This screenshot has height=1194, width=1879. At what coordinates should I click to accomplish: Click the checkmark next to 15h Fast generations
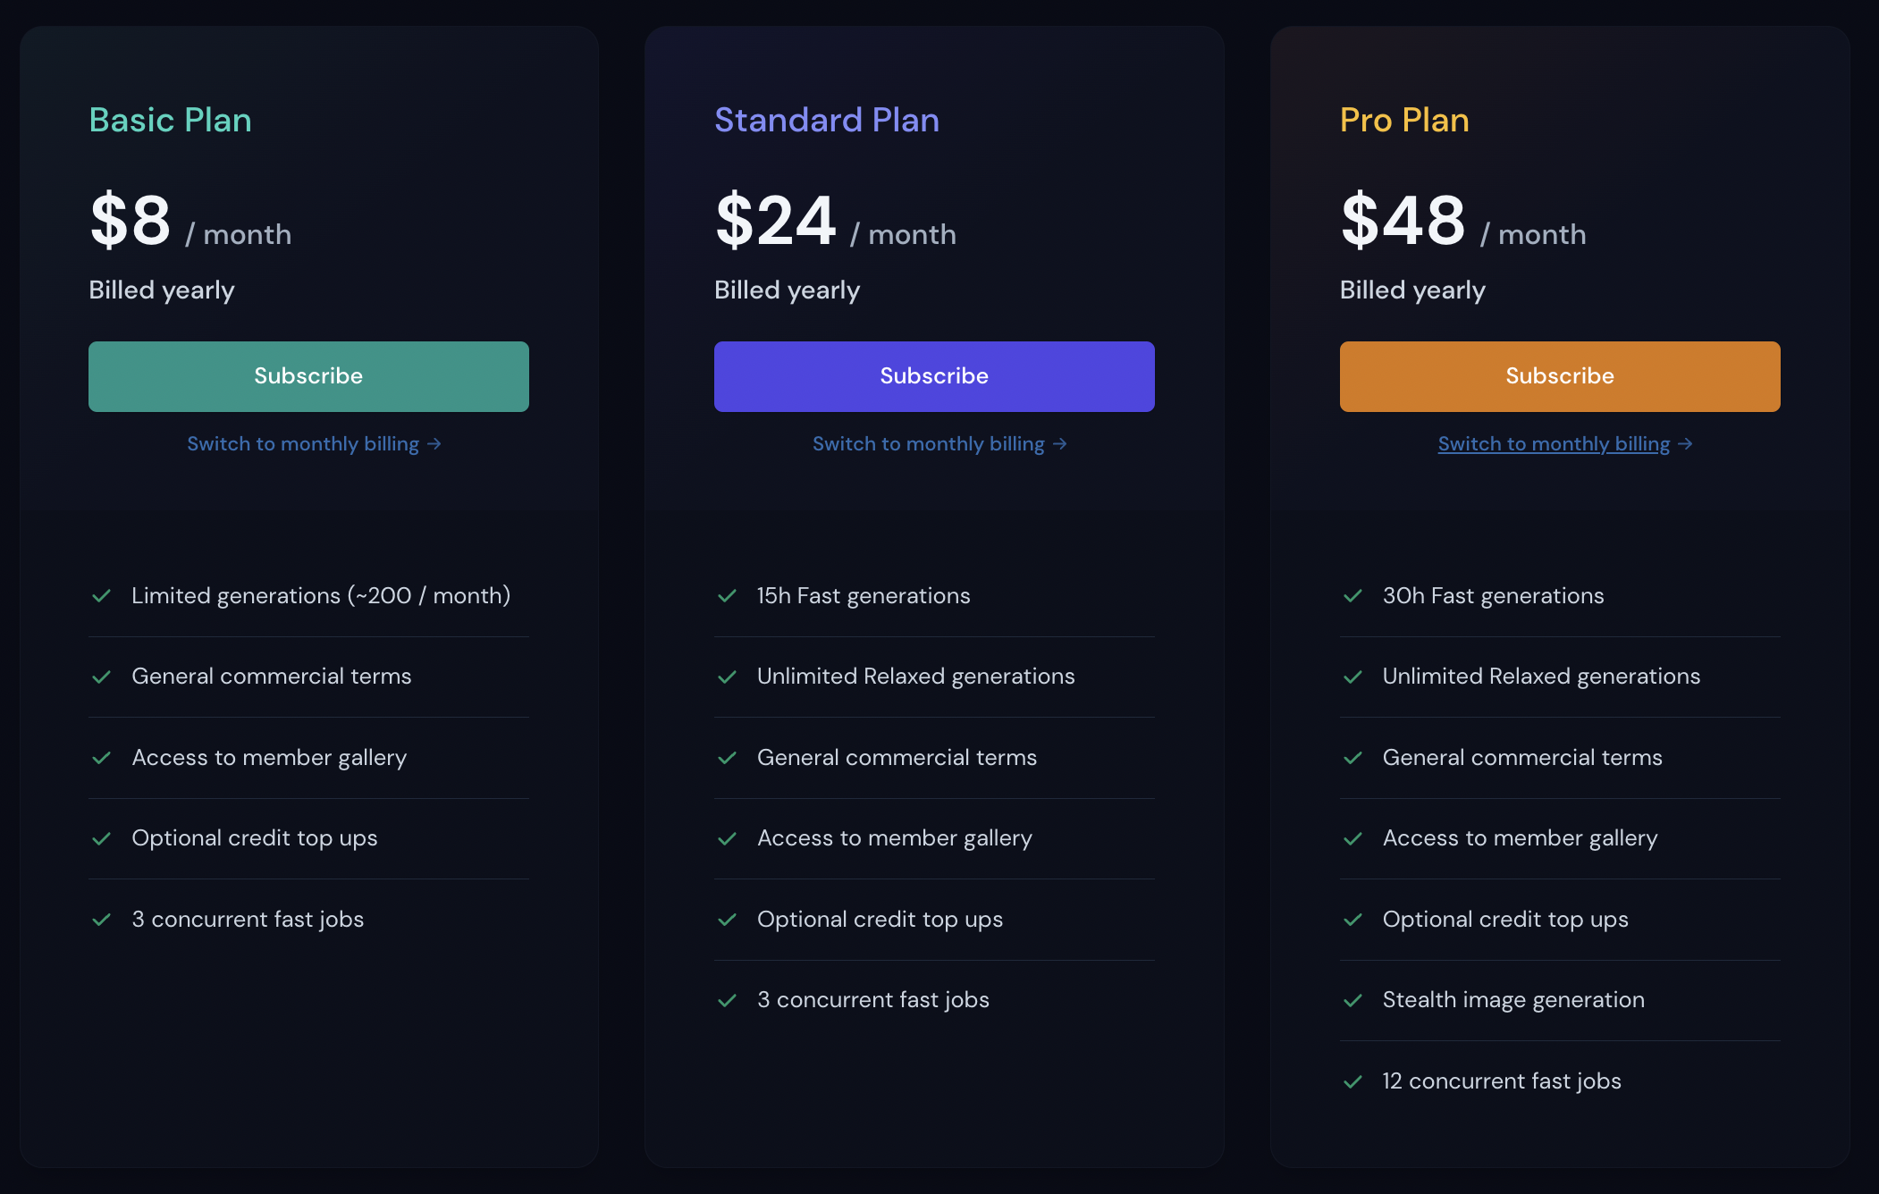(728, 596)
